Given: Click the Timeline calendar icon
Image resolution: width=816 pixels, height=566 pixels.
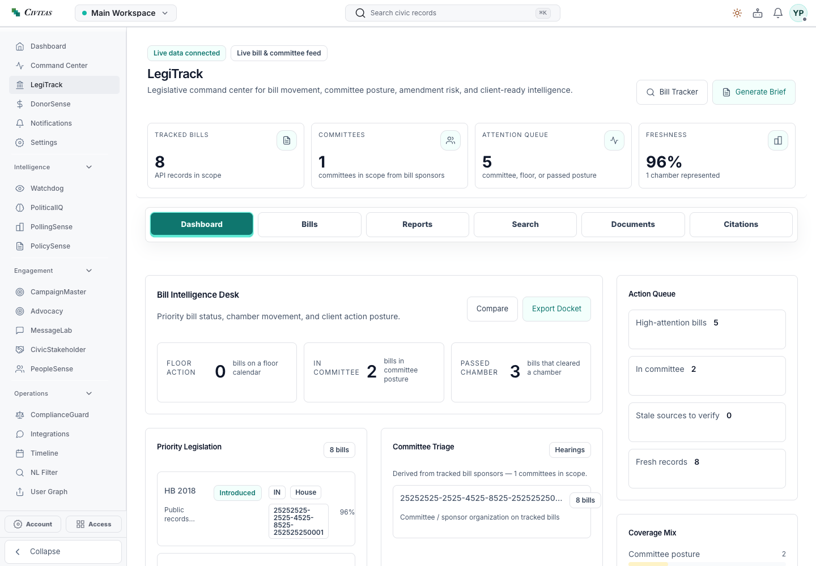Looking at the screenshot, I should click(20, 453).
